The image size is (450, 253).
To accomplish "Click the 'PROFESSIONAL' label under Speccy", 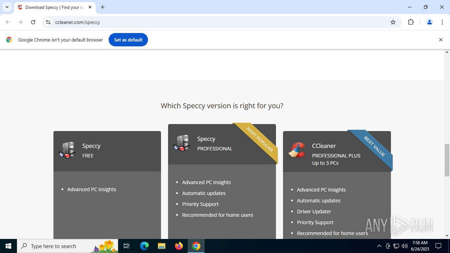I will click(x=215, y=149).
